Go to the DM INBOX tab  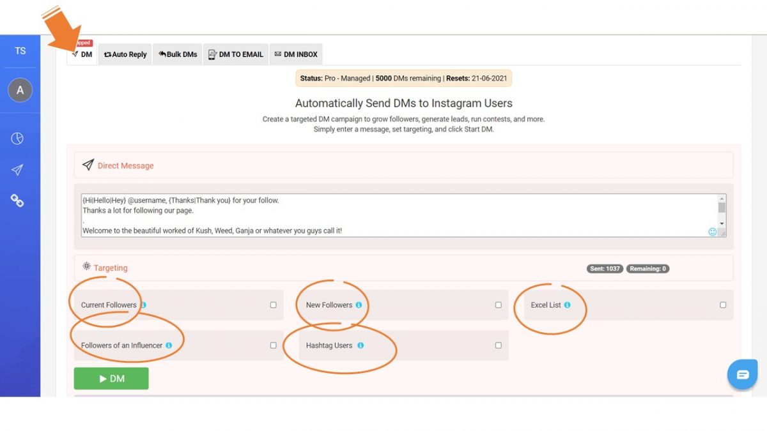(x=296, y=55)
